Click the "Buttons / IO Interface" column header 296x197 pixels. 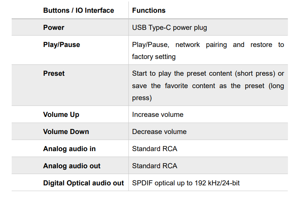click(x=78, y=10)
